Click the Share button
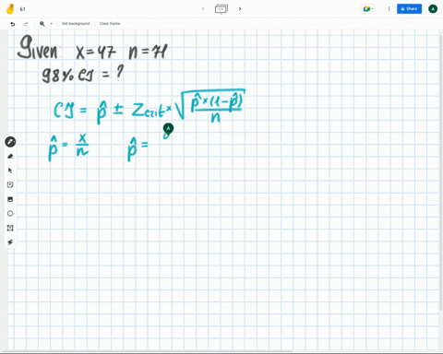 pyautogui.click(x=409, y=9)
